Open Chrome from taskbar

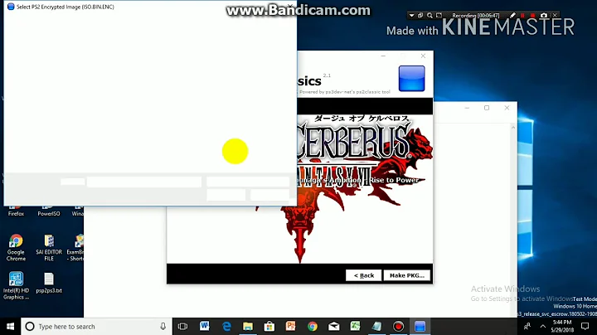pyautogui.click(x=313, y=326)
